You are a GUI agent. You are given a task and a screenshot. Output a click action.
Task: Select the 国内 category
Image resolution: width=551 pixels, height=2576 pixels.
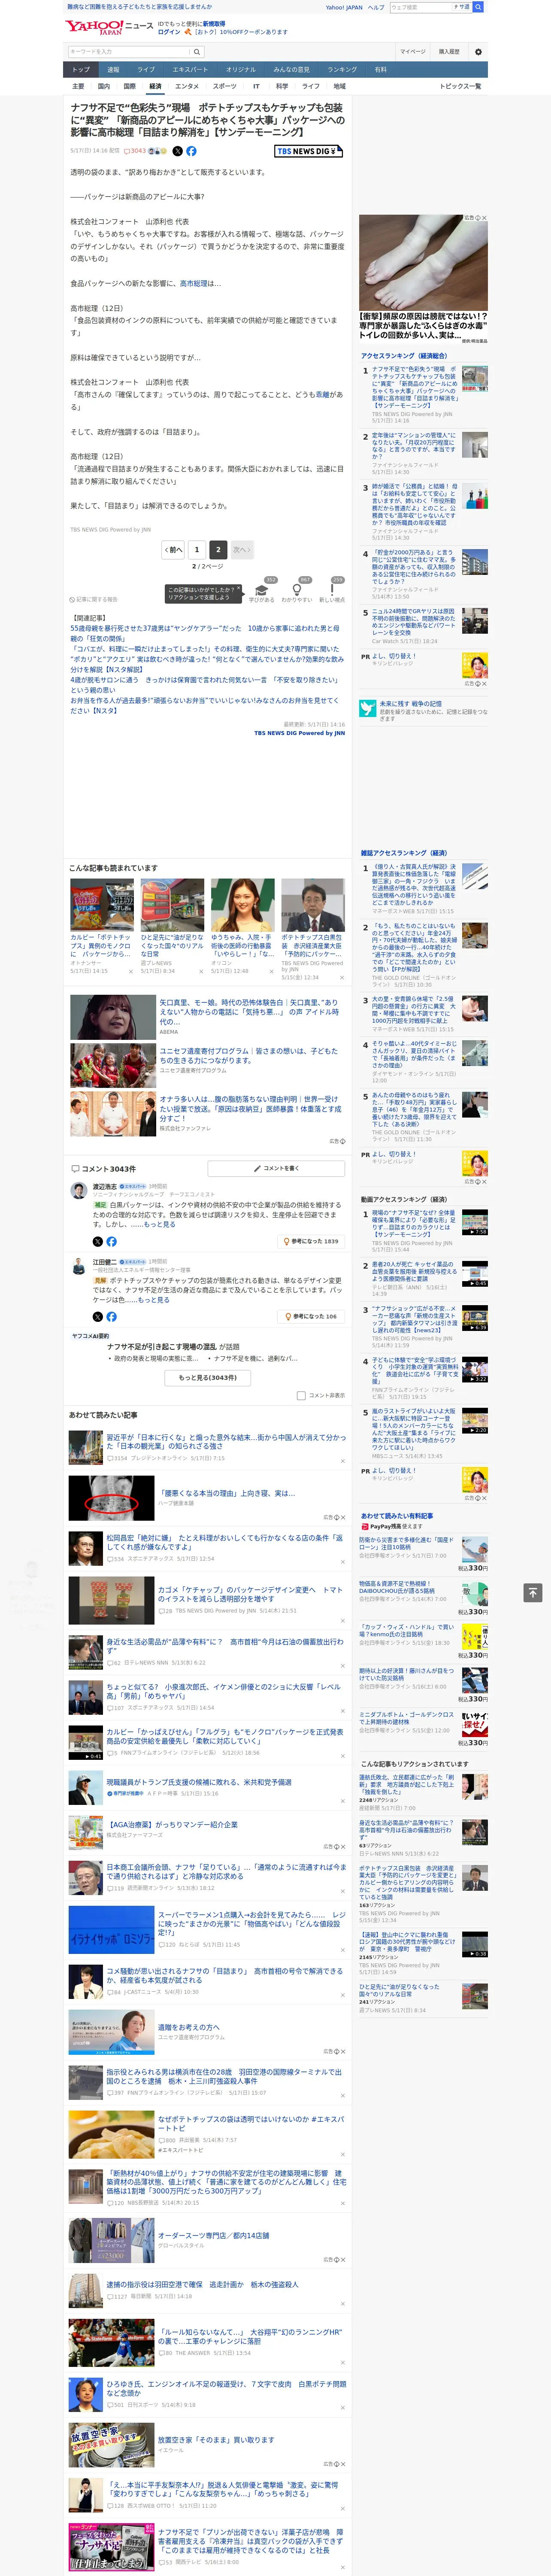coord(104,86)
